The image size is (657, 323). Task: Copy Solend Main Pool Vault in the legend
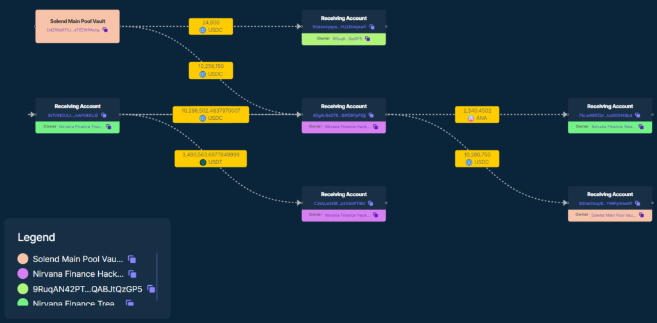click(132, 259)
